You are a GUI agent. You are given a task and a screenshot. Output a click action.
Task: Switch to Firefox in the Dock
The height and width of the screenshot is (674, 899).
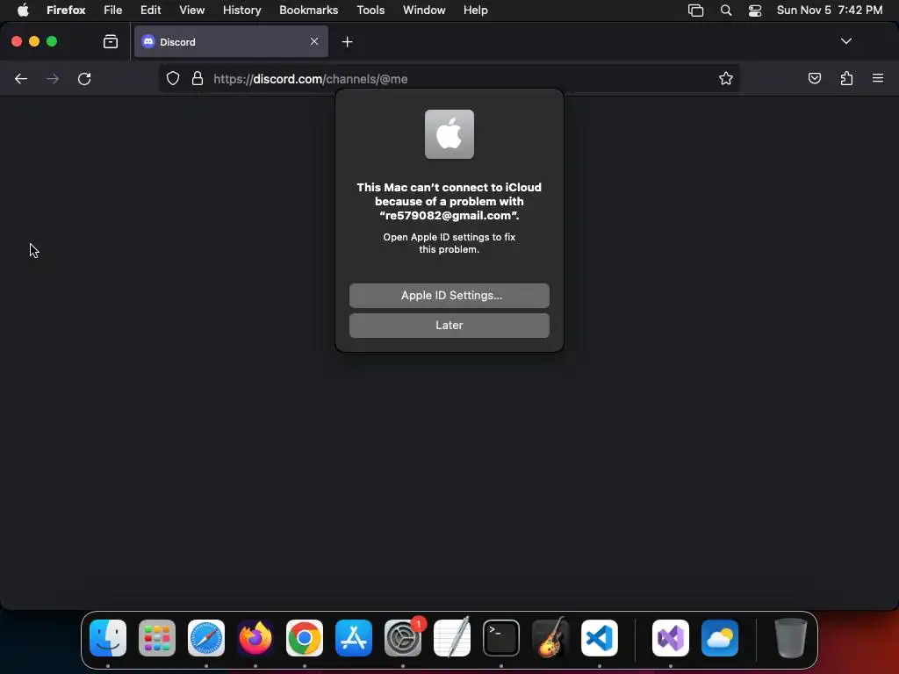point(255,638)
